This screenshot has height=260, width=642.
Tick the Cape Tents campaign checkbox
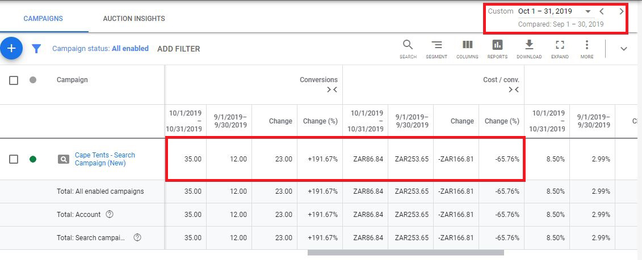tap(14, 159)
